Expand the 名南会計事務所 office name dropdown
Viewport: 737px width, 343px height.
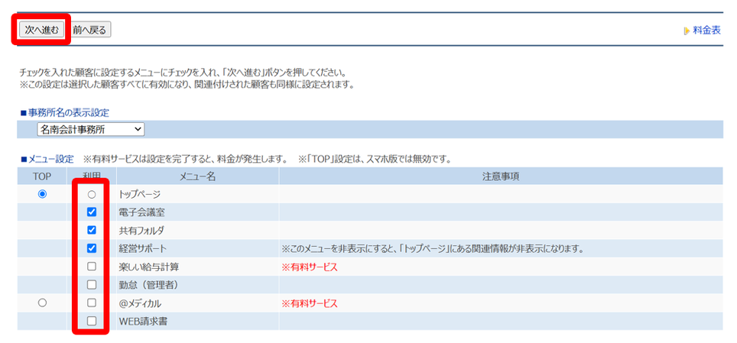coord(90,130)
